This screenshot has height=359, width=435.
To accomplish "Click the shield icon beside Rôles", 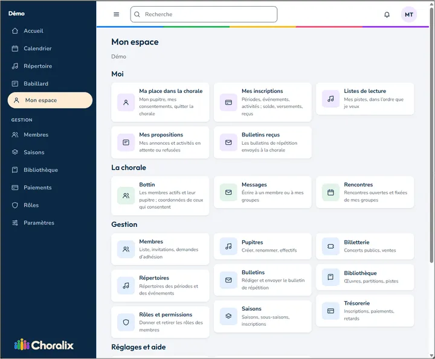I will point(15,205).
